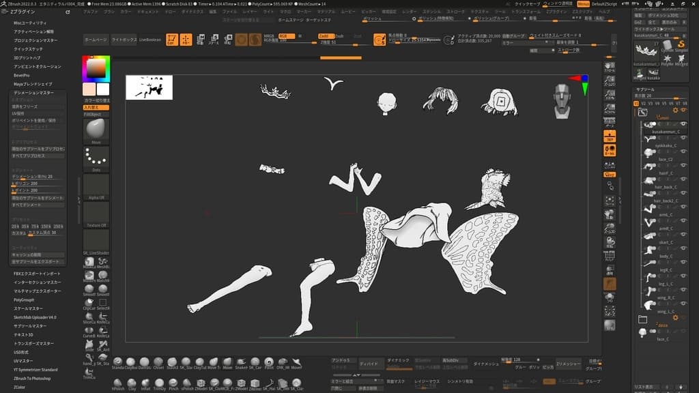Click the SelectRect brush icon

click(103, 303)
